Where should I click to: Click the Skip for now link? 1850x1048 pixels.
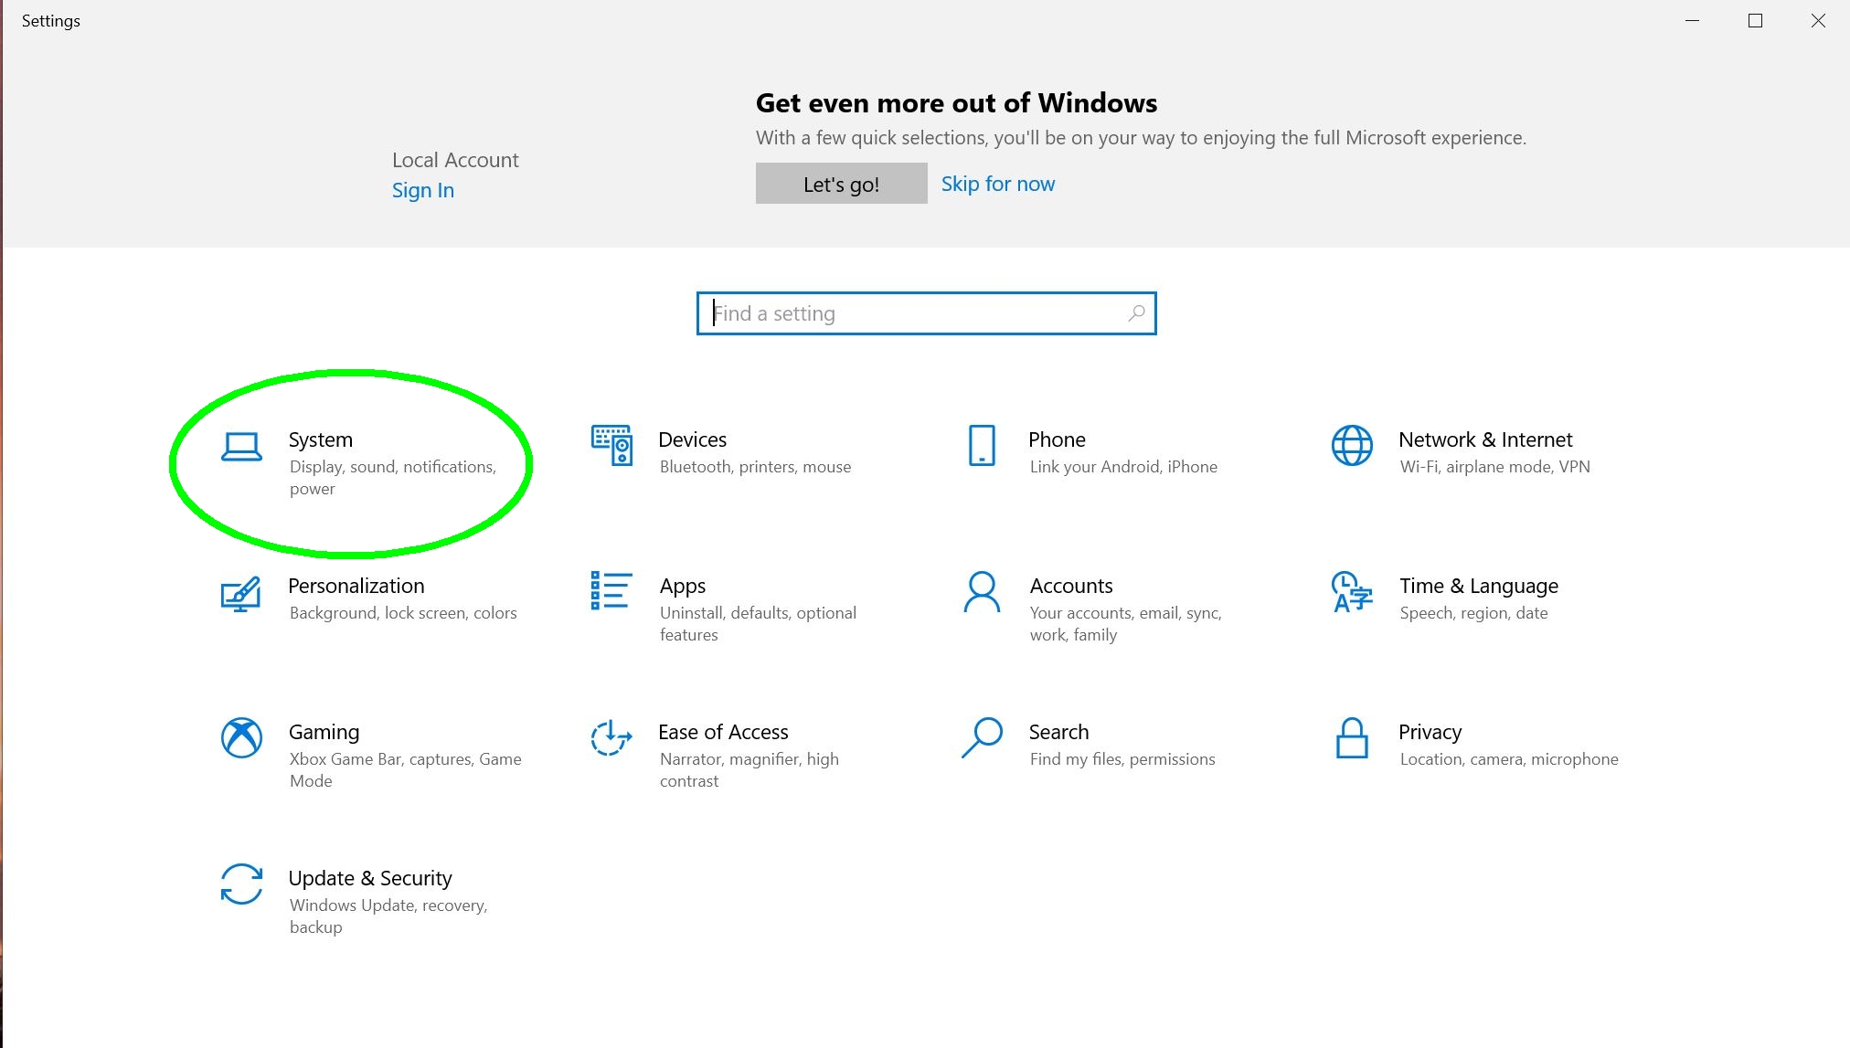997,184
